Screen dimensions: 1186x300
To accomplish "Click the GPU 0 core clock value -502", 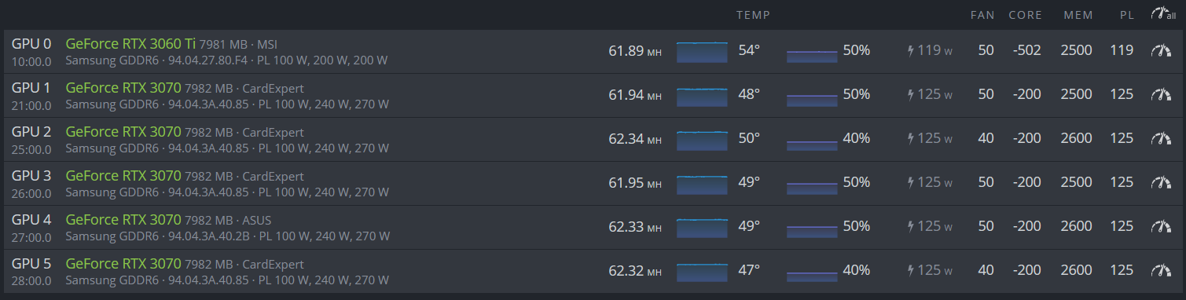I will (1027, 50).
